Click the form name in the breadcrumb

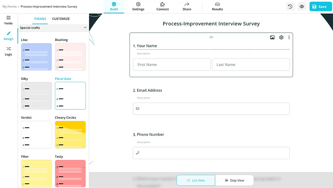49,7
